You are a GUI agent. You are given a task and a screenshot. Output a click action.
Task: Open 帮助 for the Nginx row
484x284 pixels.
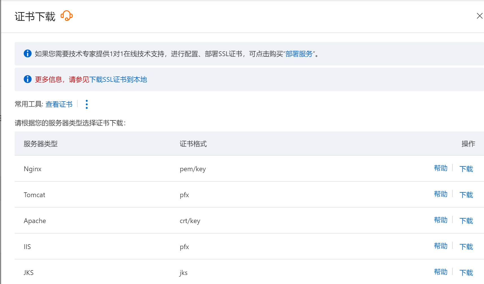(441, 168)
